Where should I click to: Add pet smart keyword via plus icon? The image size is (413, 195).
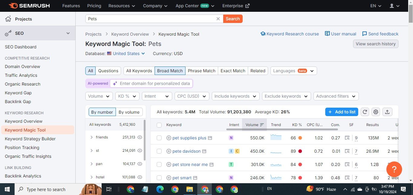coord(169,178)
